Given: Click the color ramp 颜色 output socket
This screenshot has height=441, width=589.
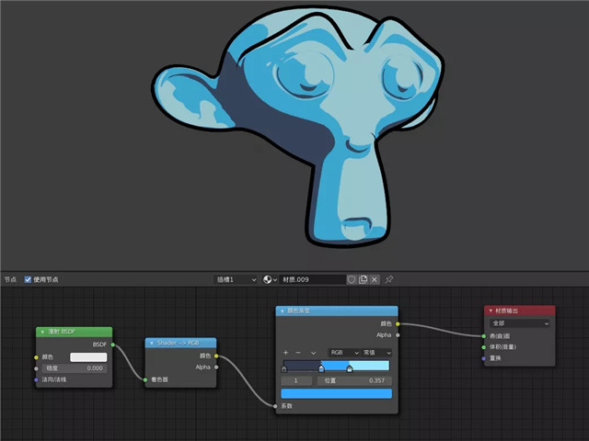Looking at the screenshot, I should tap(398, 323).
